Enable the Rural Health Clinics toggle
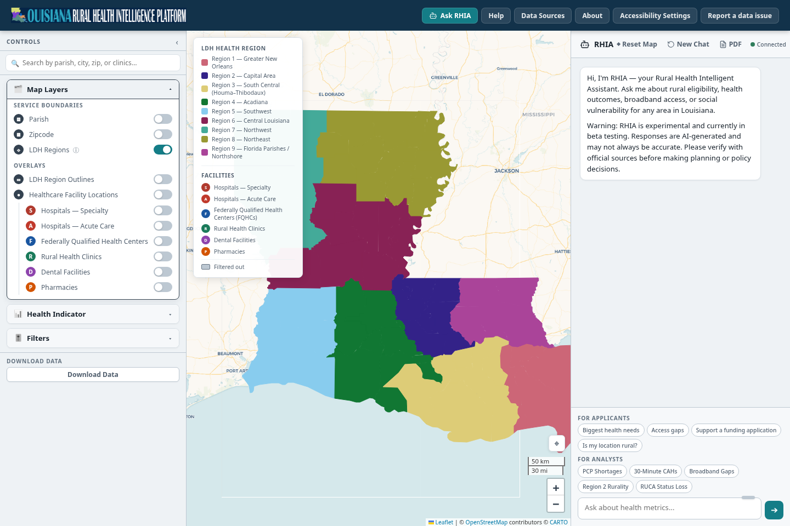This screenshot has width=790, height=526. 163,256
